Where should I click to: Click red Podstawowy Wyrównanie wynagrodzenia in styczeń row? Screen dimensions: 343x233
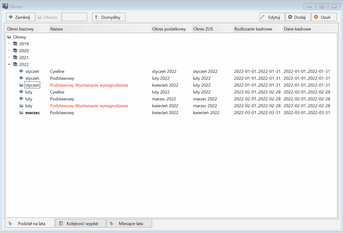pyautogui.click(x=89, y=85)
